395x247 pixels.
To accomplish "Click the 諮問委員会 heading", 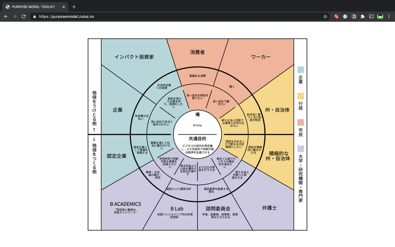I will tap(218, 209).
